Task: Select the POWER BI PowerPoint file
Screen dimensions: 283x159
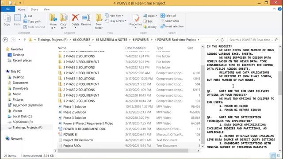Action: tap(70, 134)
